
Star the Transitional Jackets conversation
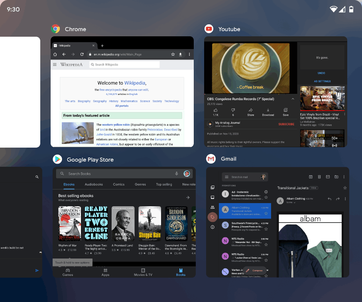tap(345, 188)
